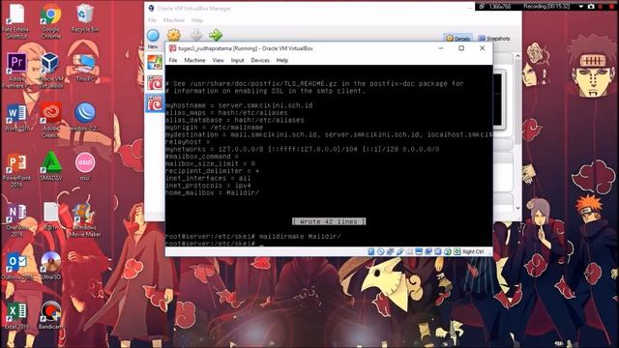Select the Google Chrome desktop icon
The height and width of the screenshot is (348, 619).
(50, 20)
